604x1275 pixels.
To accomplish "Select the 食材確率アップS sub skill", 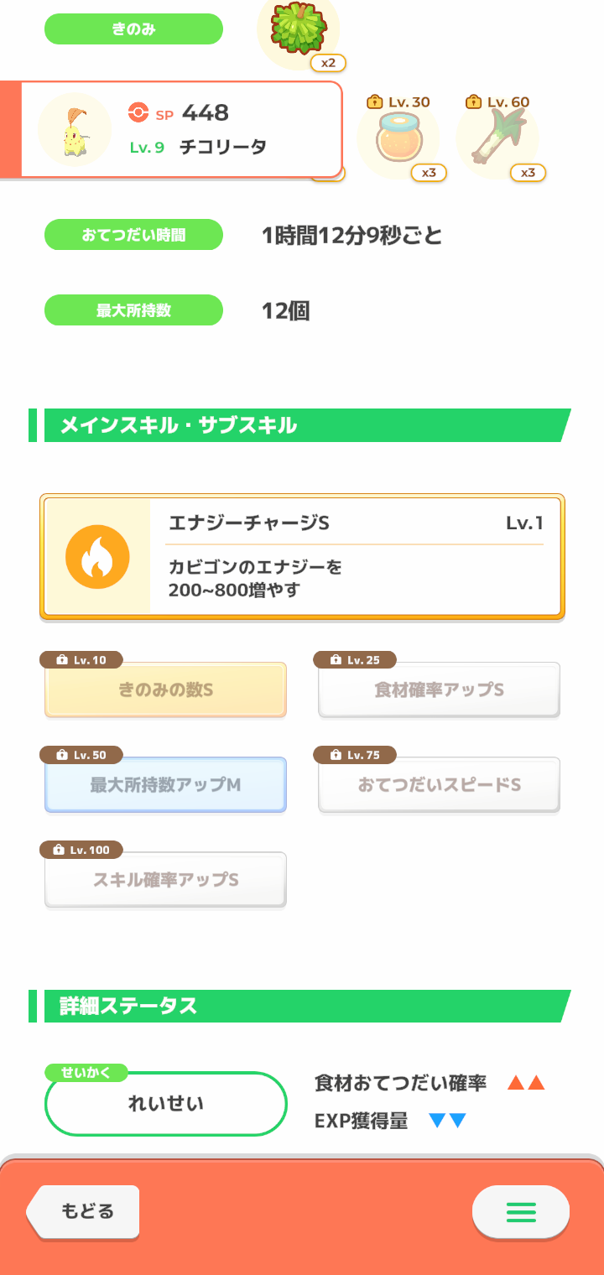I will pyautogui.click(x=439, y=690).
